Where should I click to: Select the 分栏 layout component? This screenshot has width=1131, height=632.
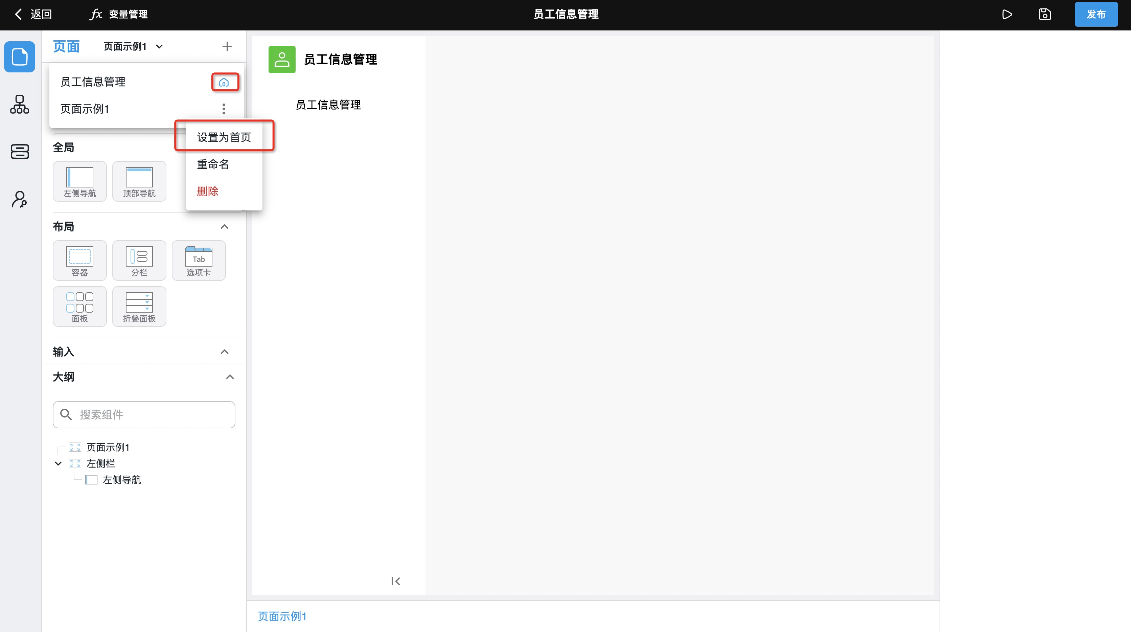coord(139,261)
